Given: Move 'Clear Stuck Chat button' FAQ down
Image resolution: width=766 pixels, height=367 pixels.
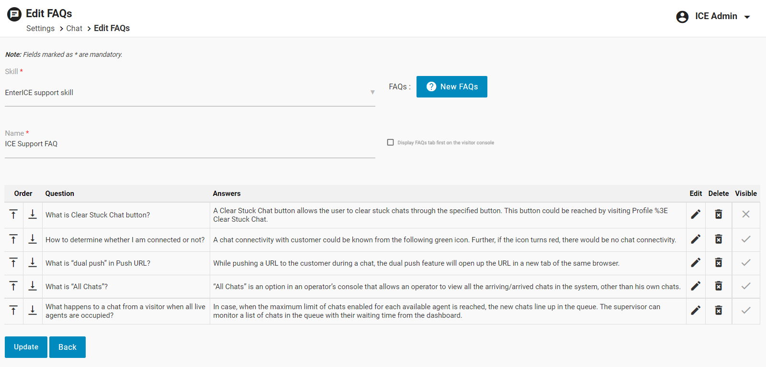Looking at the screenshot, I should (x=33, y=215).
